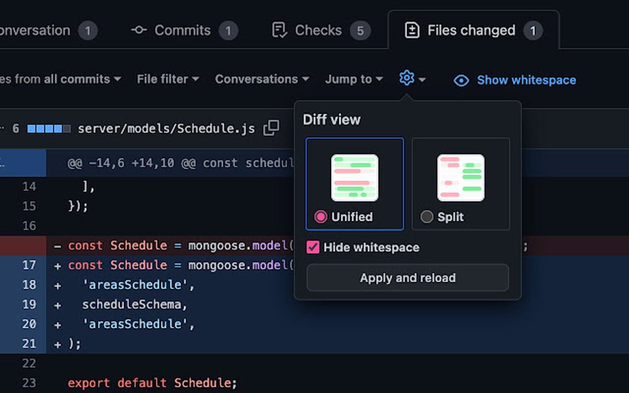Select the Split radio button
This screenshot has height=393, width=629.
427,217
